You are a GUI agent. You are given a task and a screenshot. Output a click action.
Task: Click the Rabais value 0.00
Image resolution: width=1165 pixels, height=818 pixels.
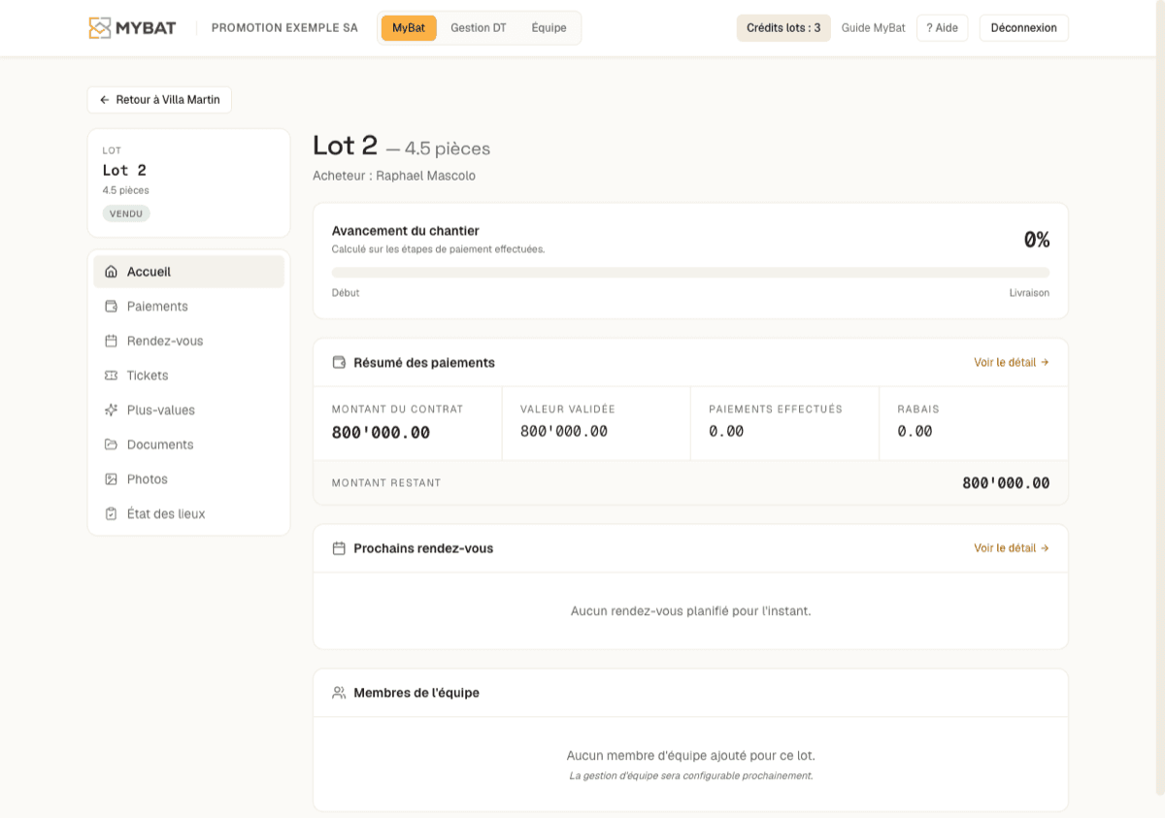(x=915, y=432)
